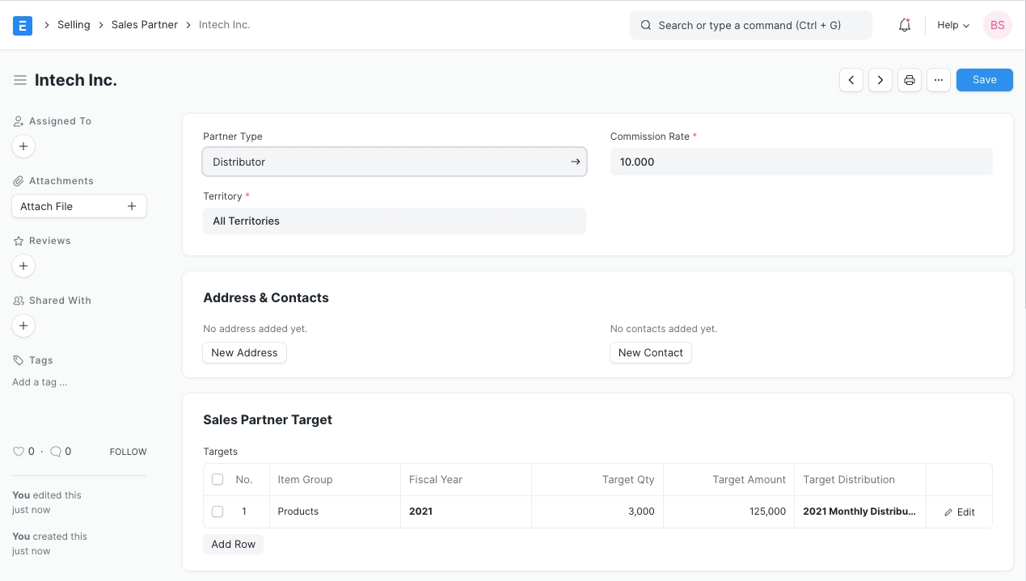This screenshot has width=1026, height=581.
Task: Go to next record arrow
Action: [x=880, y=80]
